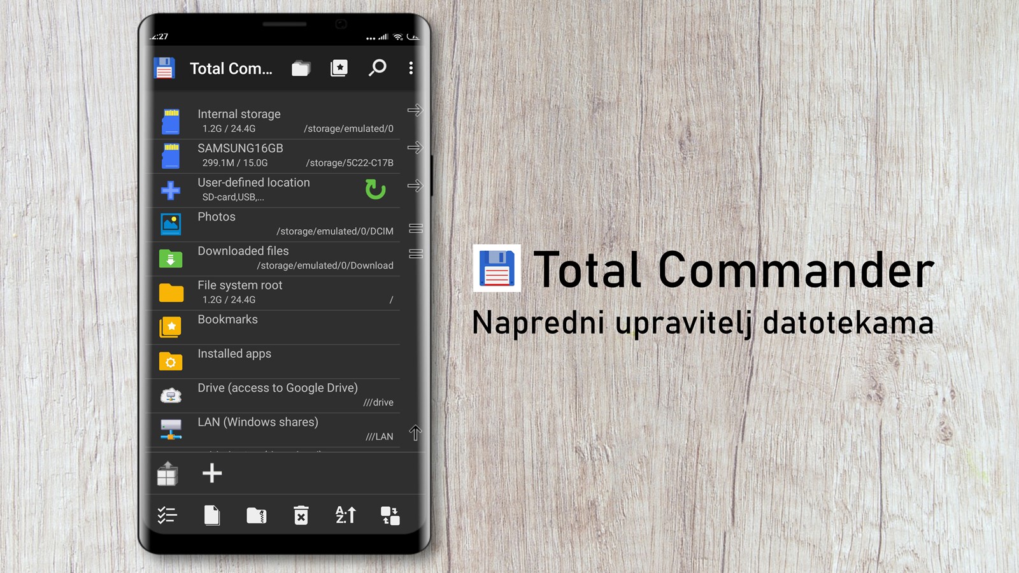Tap the white plus add-button icon
This screenshot has width=1019, height=573.
click(212, 473)
